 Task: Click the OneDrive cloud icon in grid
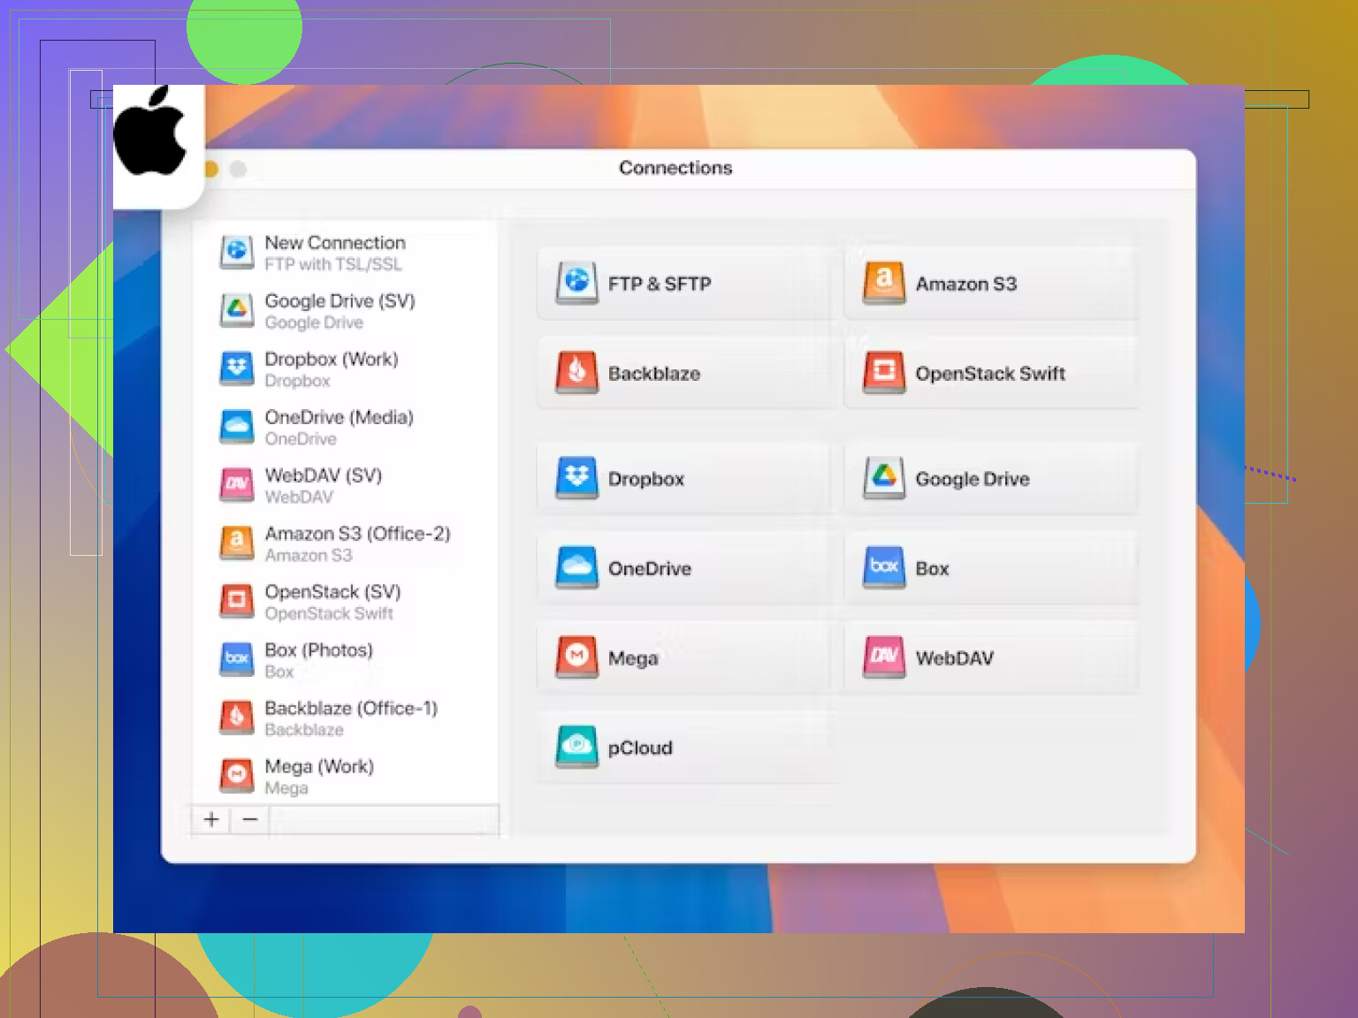[577, 567]
